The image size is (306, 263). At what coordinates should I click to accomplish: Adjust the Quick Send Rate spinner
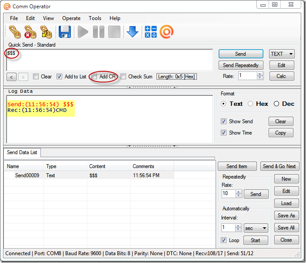coord(260,76)
